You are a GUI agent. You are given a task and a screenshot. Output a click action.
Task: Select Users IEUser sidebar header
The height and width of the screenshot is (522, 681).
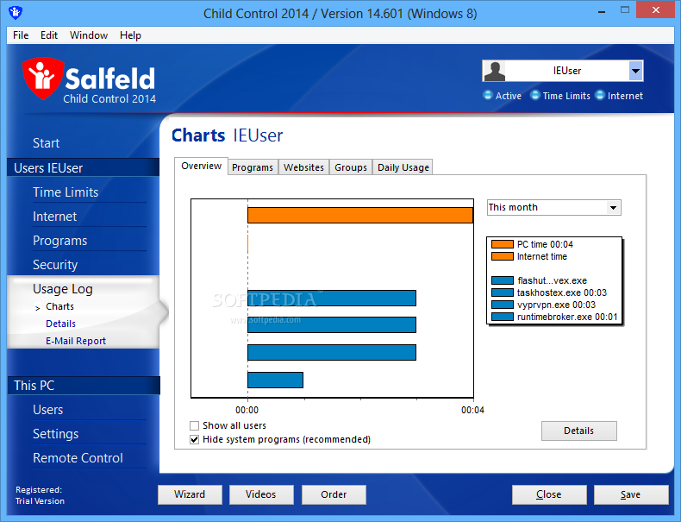(84, 167)
